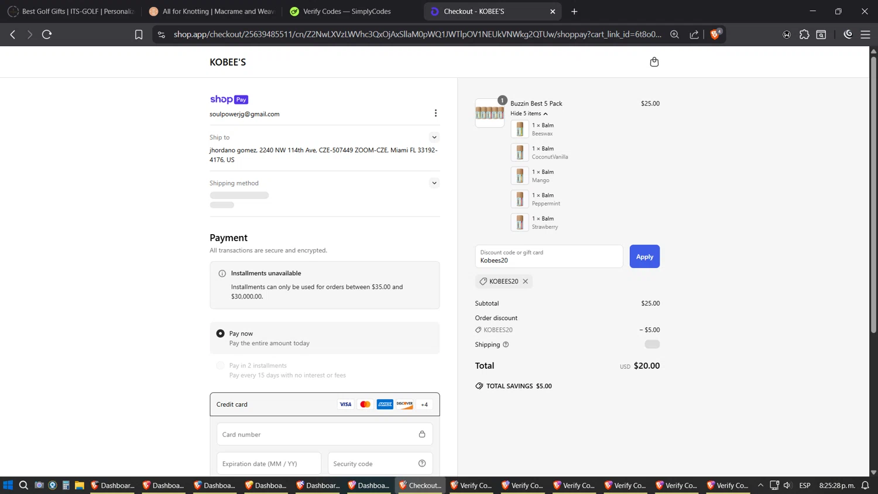Bookmark this page
The height and width of the screenshot is (494, 878).
pos(139,35)
